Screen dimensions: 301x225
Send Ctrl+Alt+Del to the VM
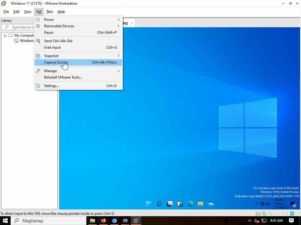[x=78, y=41]
